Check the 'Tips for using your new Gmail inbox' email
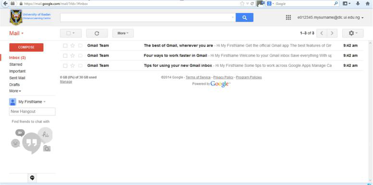 pyautogui.click(x=65, y=66)
